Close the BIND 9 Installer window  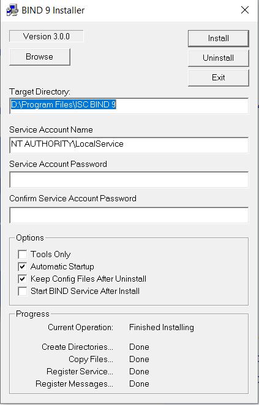tap(244, 10)
